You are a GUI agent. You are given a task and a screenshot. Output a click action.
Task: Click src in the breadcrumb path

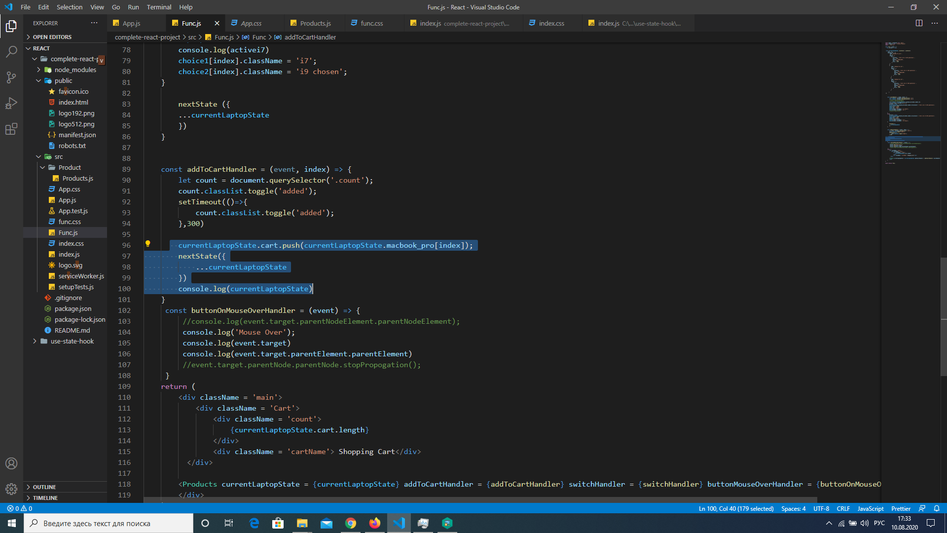point(192,37)
